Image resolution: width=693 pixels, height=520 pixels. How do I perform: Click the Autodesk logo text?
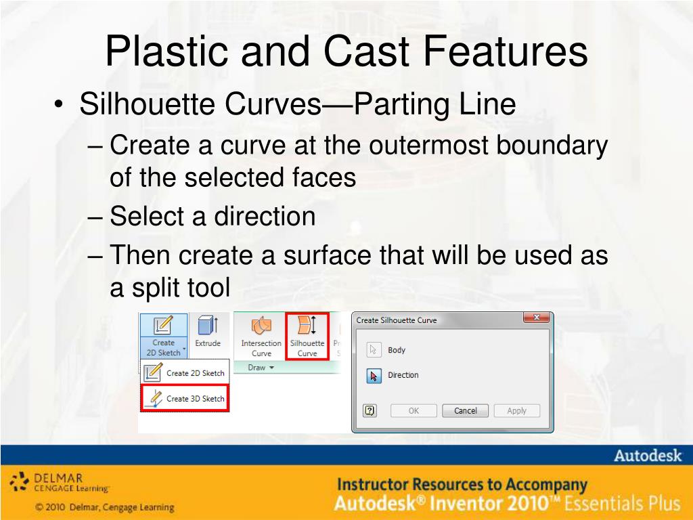pyautogui.click(x=648, y=456)
